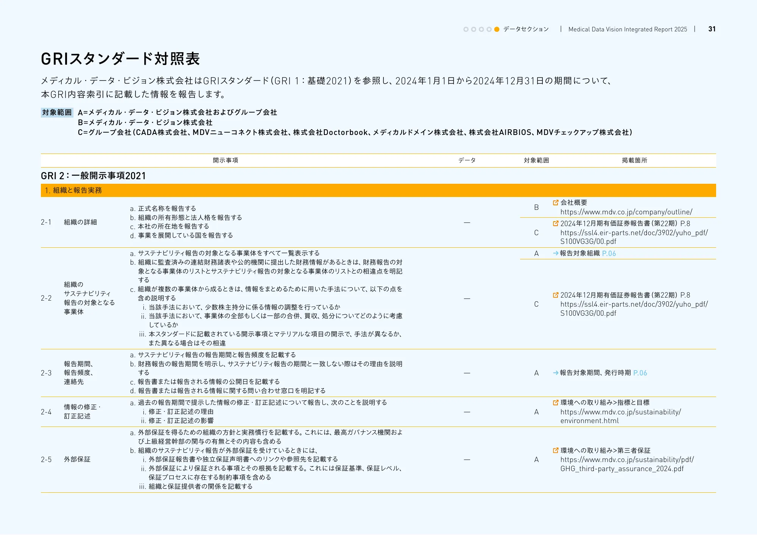Screen dimensions: 757x535
Task: Click the orange active section dot
Action: [497, 29]
